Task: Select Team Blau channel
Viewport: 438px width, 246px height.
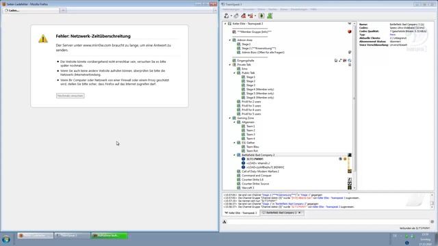Action: tap(253, 147)
